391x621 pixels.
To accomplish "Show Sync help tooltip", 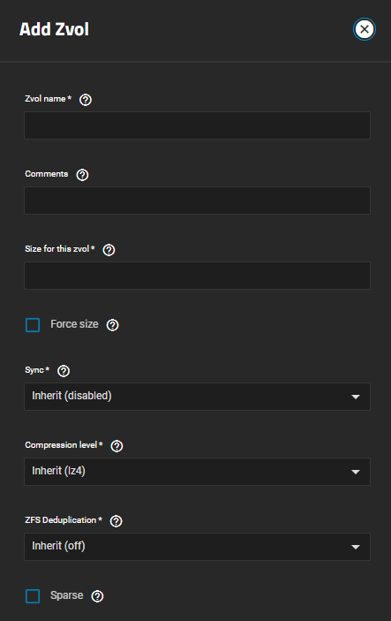I will pyautogui.click(x=64, y=371).
